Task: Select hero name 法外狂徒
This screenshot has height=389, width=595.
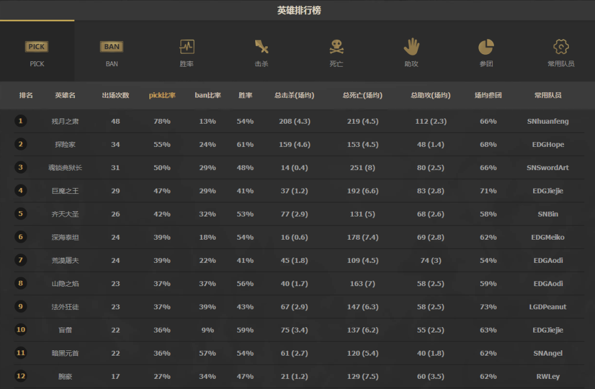Action: pyautogui.click(x=65, y=307)
